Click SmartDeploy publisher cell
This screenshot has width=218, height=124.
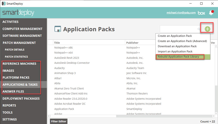tap(134, 109)
